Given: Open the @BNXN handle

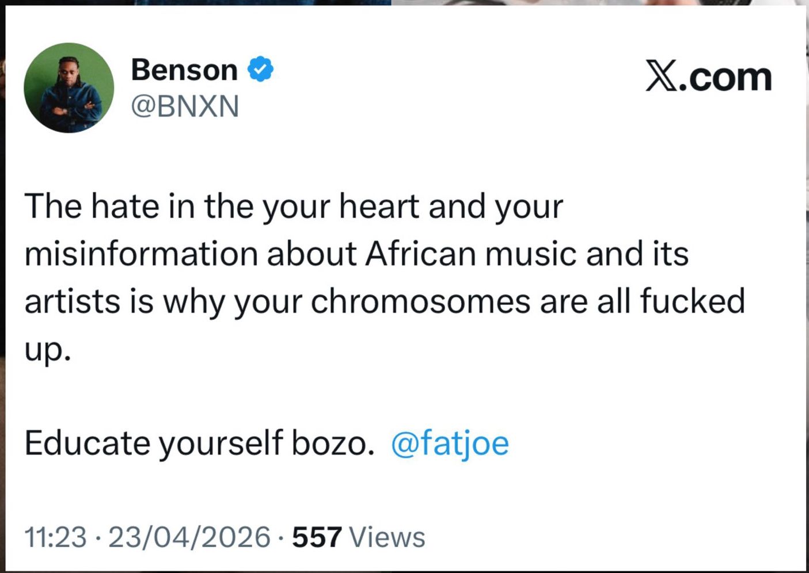Looking at the screenshot, I should coord(185,106).
